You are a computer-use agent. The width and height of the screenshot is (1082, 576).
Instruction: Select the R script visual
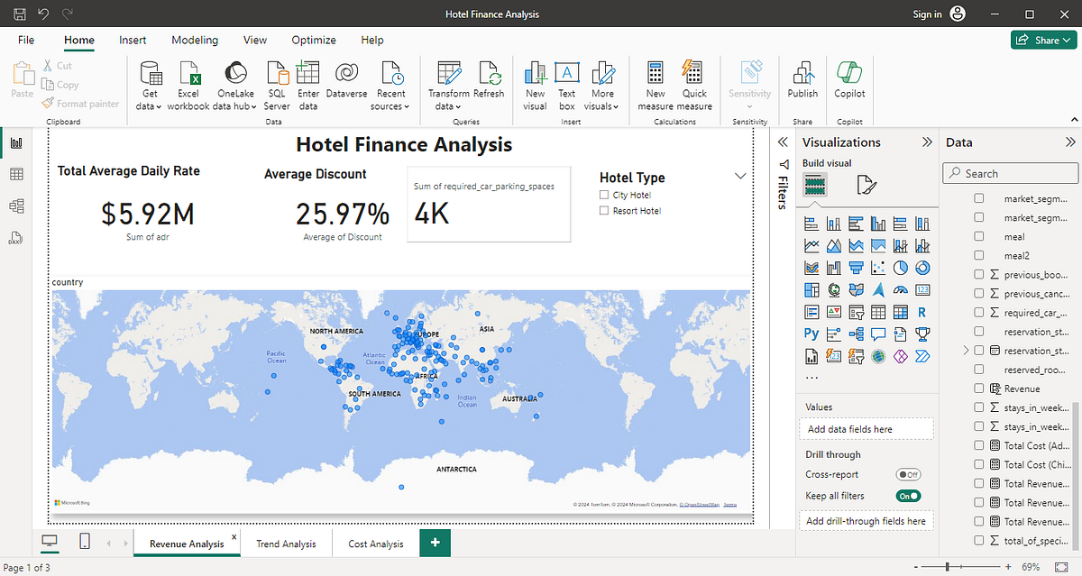pos(922,312)
